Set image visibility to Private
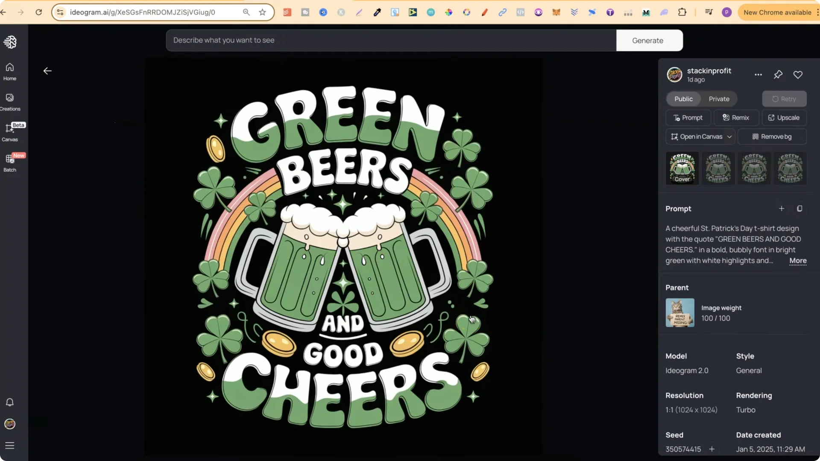This screenshot has height=461, width=820. (x=719, y=99)
